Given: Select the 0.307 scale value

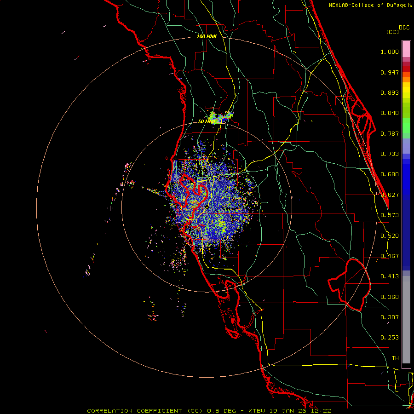Looking at the screenshot, I should point(390,317).
